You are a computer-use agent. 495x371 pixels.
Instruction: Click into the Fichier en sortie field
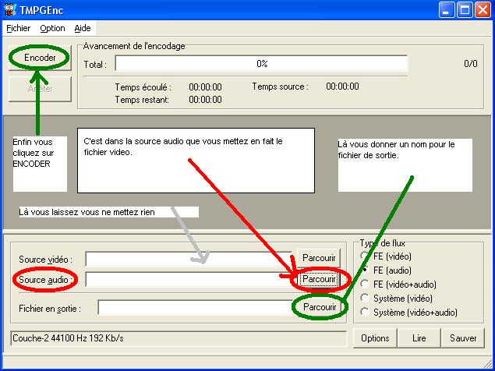[196, 308]
